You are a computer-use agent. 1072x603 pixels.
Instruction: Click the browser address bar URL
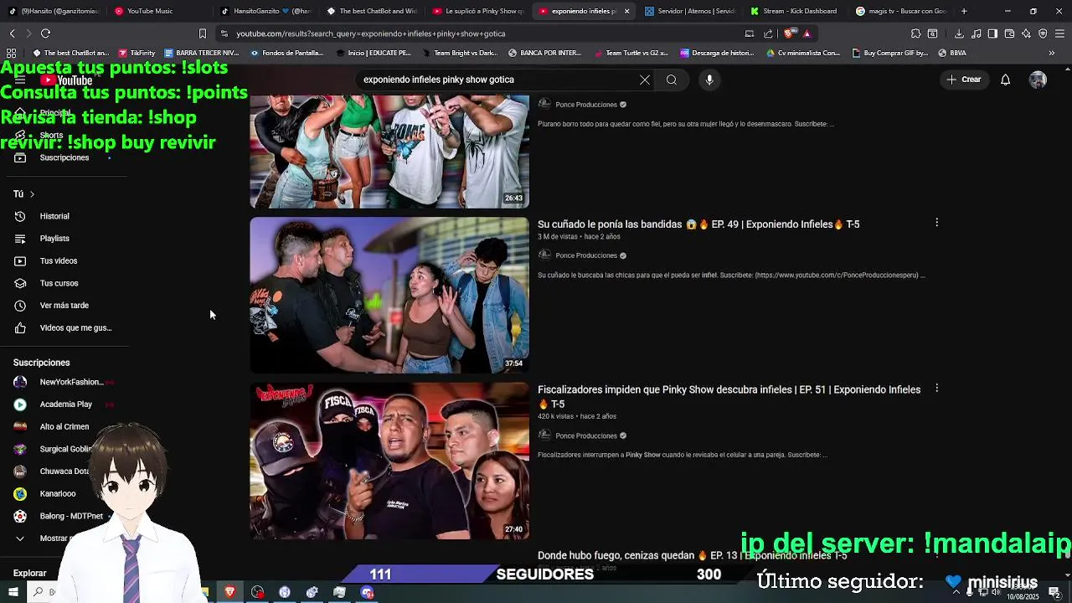[x=370, y=33]
